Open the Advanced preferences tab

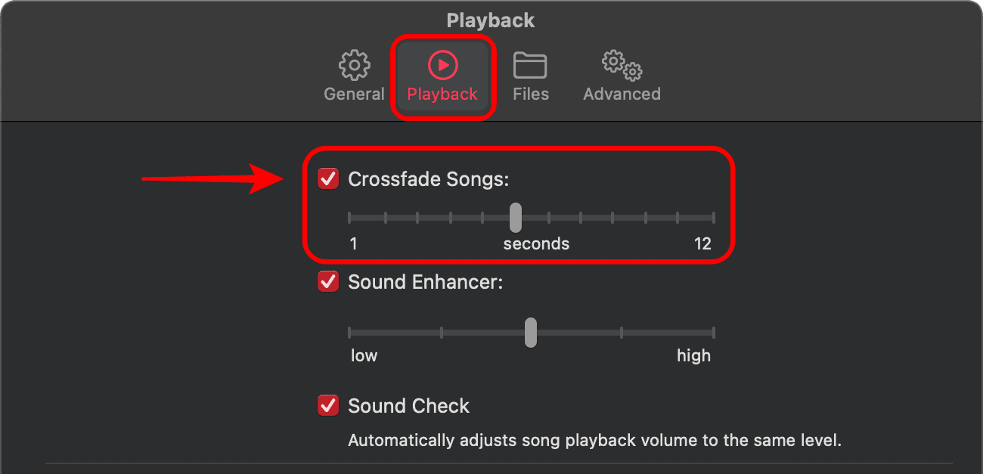click(x=622, y=94)
